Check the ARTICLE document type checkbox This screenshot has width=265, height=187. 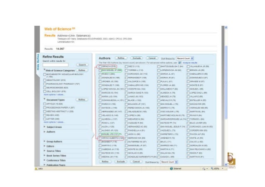45,104
